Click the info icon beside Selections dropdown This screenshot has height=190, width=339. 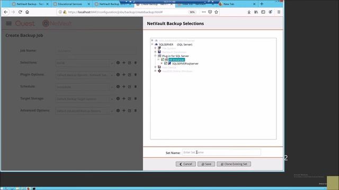pos(118,63)
